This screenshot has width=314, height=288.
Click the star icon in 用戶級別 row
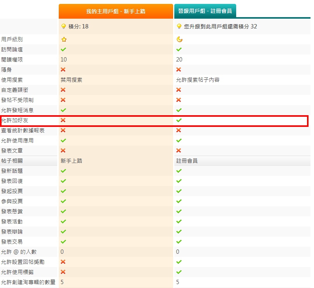[x=63, y=39]
